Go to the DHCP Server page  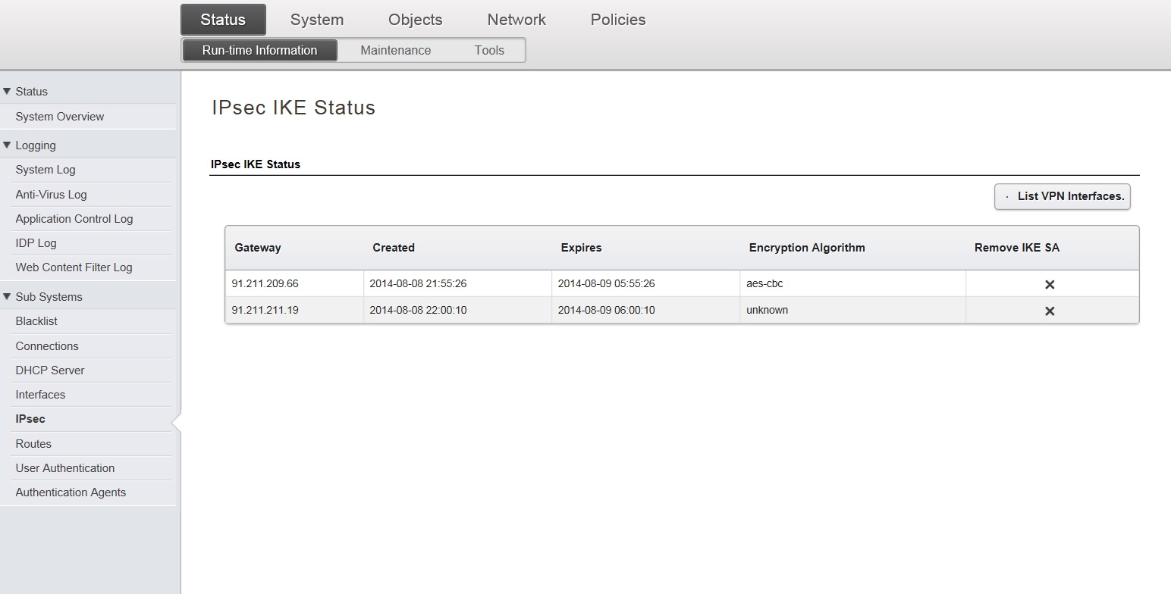coord(50,370)
